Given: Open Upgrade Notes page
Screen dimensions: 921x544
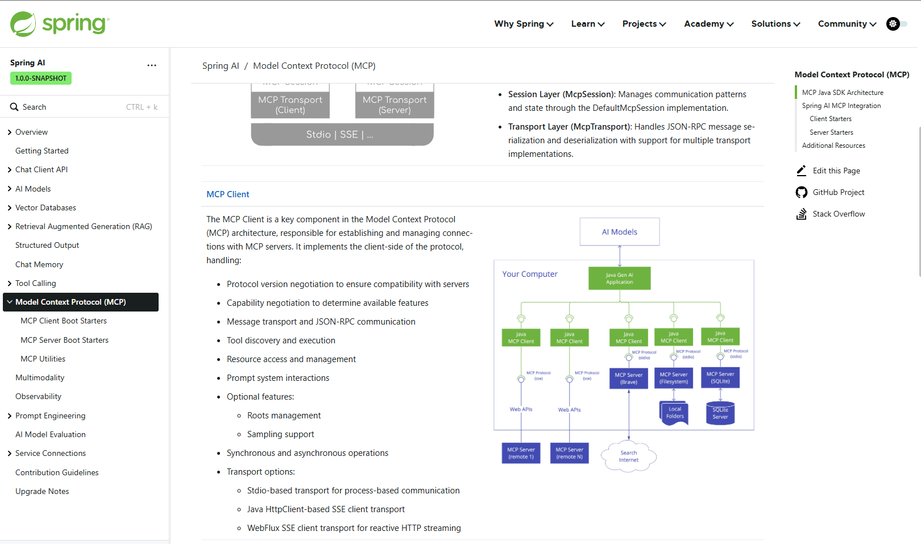Looking at the screenshot, I should click(42, 491).
